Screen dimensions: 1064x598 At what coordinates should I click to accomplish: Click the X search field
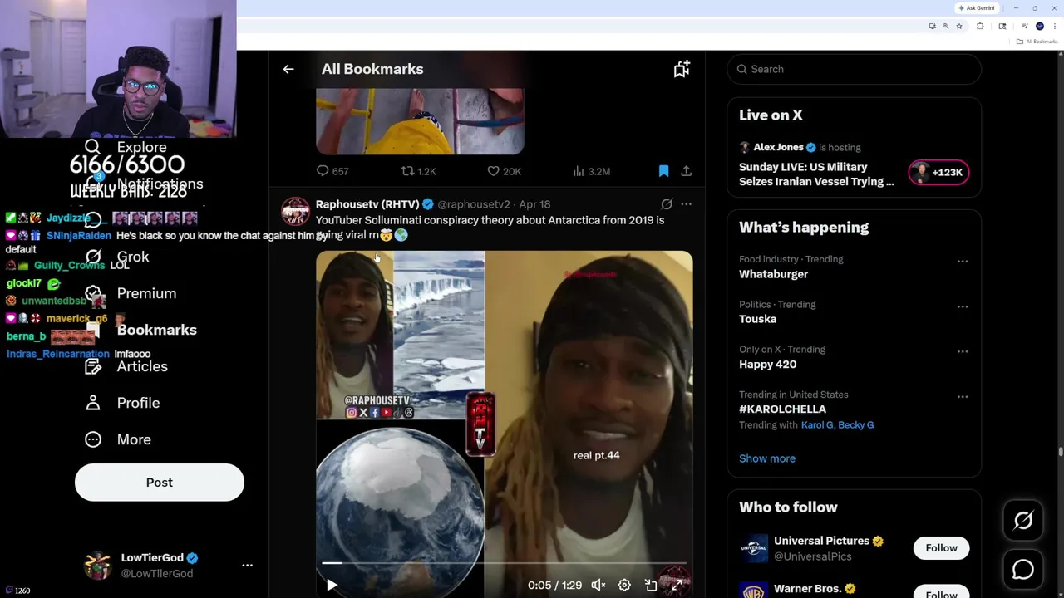[854, 69]
